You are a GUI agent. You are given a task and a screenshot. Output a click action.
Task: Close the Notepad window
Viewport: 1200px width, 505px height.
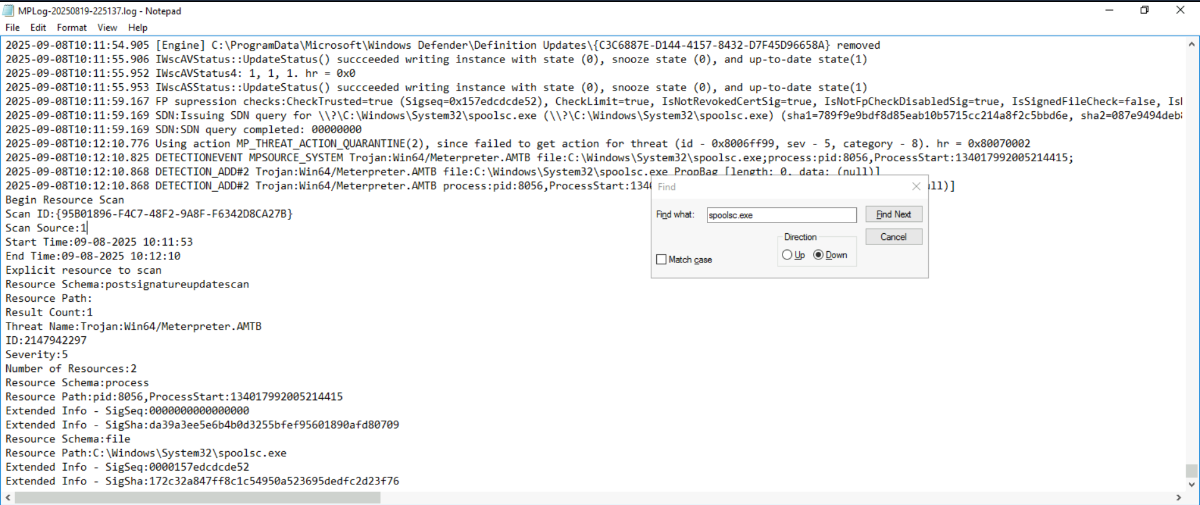[1180, 10]
